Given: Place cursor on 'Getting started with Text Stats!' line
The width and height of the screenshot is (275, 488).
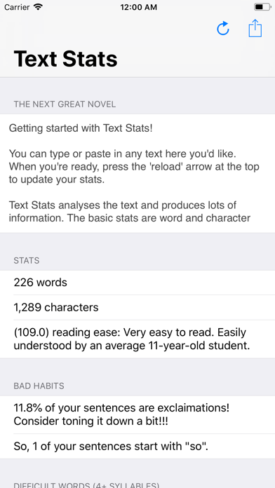Looking at the screenshot, I should 81,128.
